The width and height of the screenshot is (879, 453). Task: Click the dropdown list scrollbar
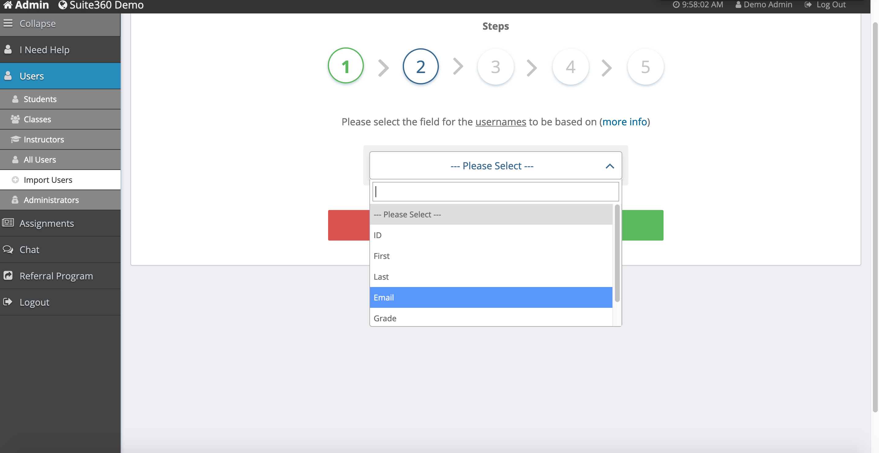617,253
